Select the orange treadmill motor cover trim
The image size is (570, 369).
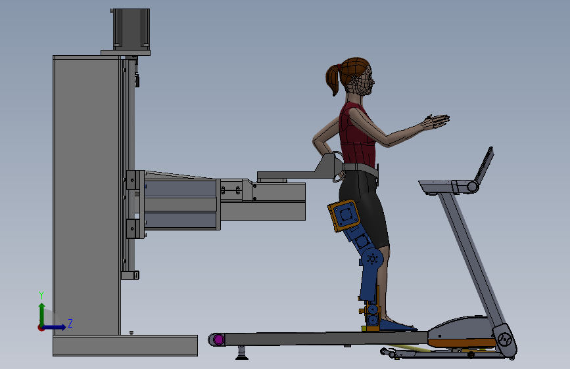click(x=462, y=343)
